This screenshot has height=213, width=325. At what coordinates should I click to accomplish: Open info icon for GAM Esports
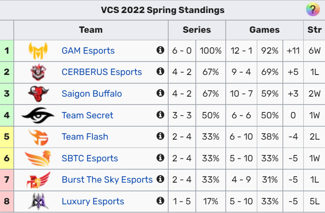pyautogui.click(x=160, y=50)
